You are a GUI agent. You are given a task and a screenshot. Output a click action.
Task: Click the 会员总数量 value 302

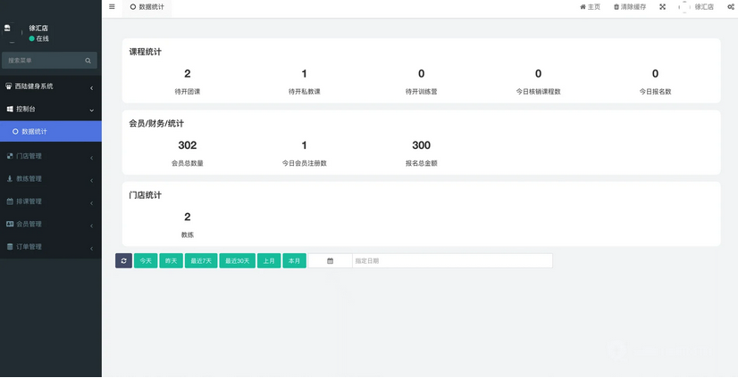(188, 145)
